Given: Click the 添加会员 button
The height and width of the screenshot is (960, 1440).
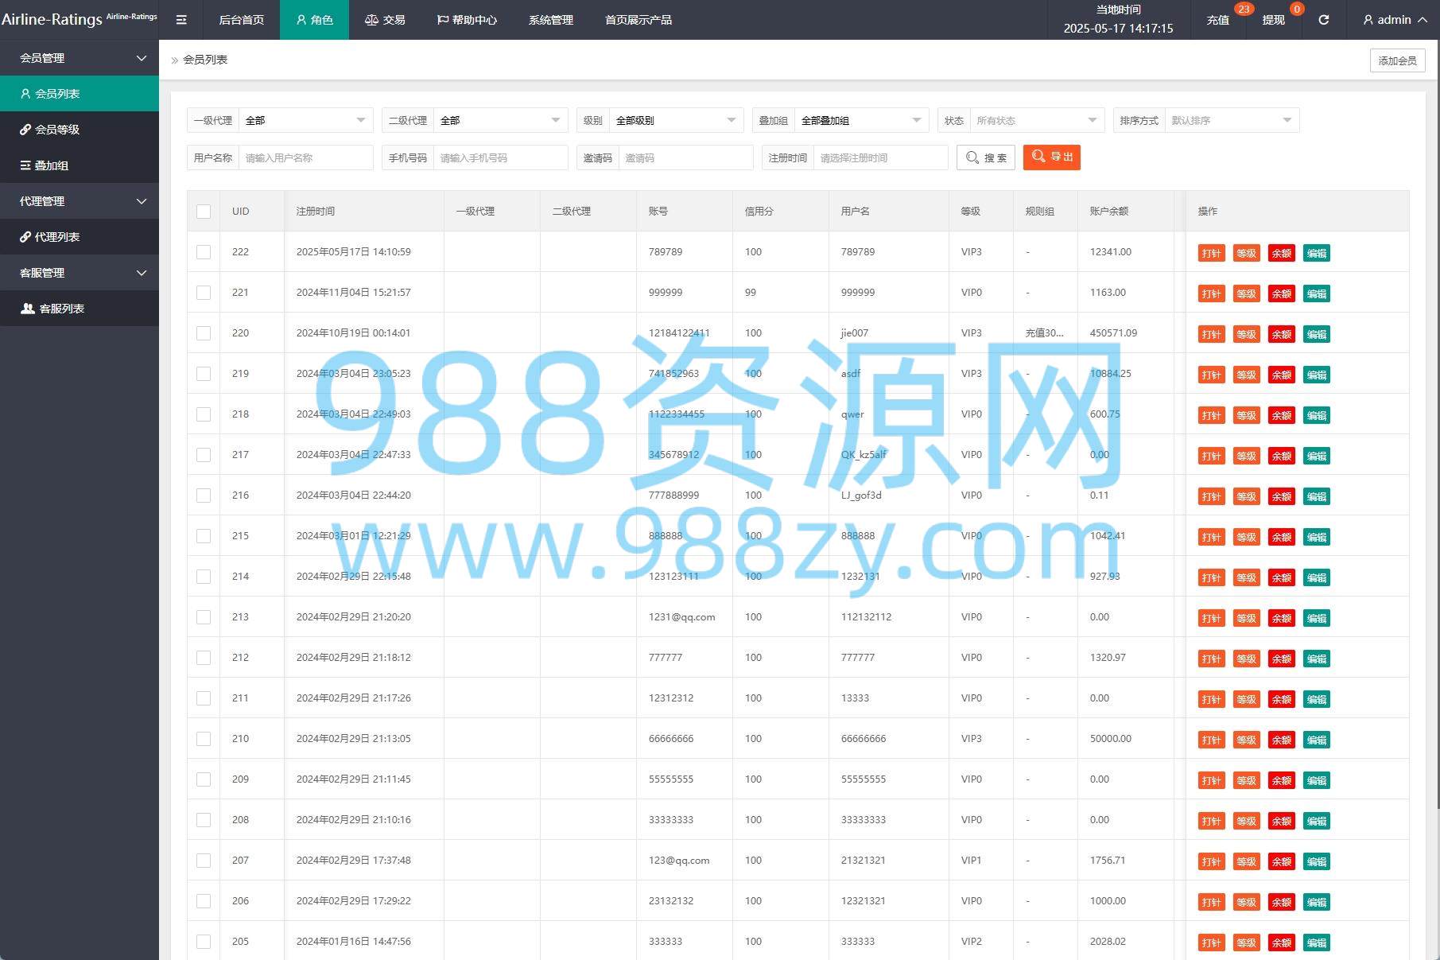Looking at the screenshot, I should [1397, 60].
